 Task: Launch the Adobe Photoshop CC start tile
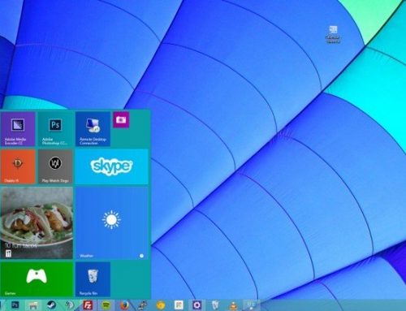coord(55,129)
